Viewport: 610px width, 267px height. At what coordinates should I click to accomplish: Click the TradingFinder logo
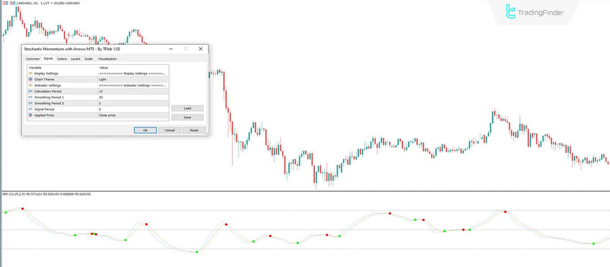point(534,12)
